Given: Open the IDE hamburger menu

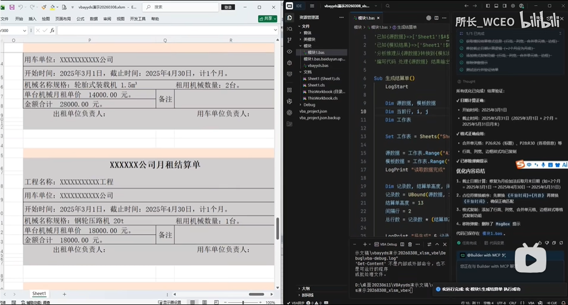Looking at the screenshot, I should tap(312, 6).
